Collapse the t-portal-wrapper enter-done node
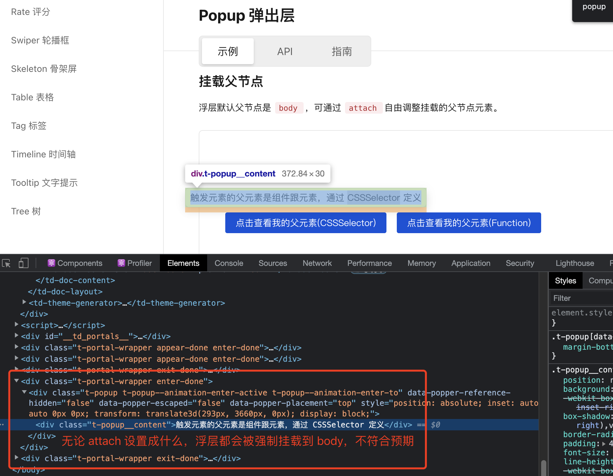The height and width of the screenshot is (476, 613). pyautogui.click(x=16, y=381)
